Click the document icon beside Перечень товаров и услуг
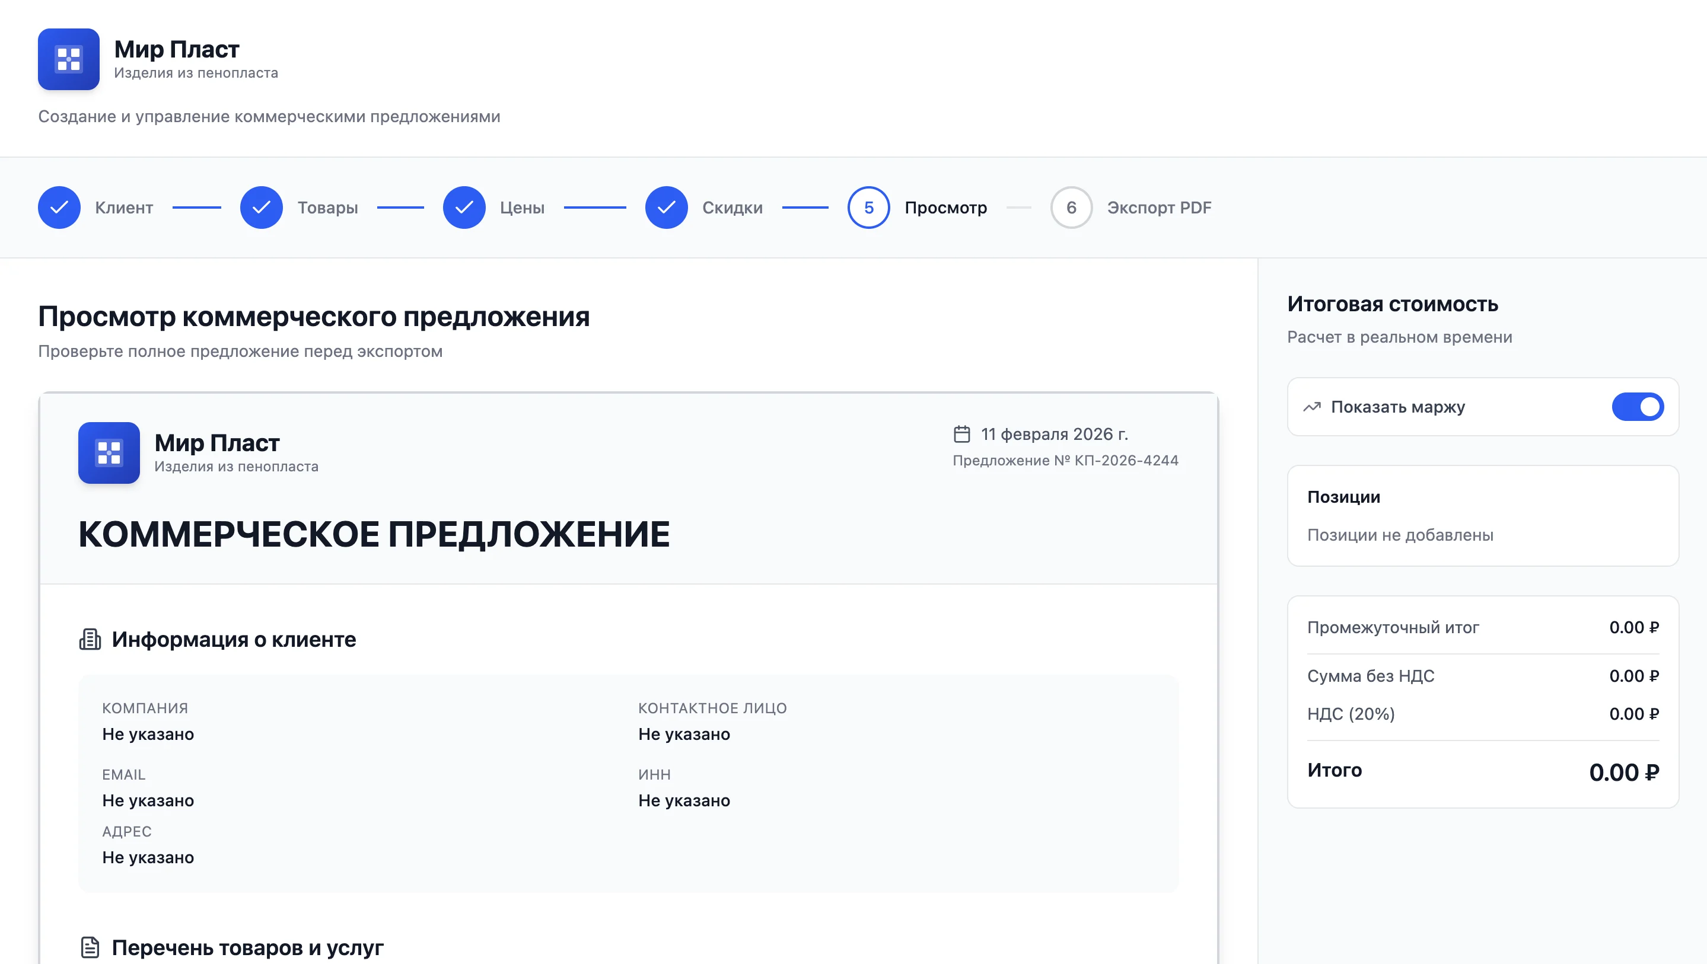The image size is (1707, 964). (91, 947)
